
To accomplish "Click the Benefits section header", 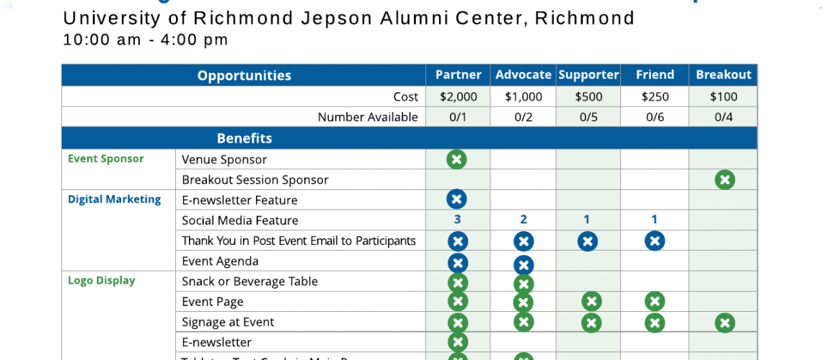I will (244, 138).
